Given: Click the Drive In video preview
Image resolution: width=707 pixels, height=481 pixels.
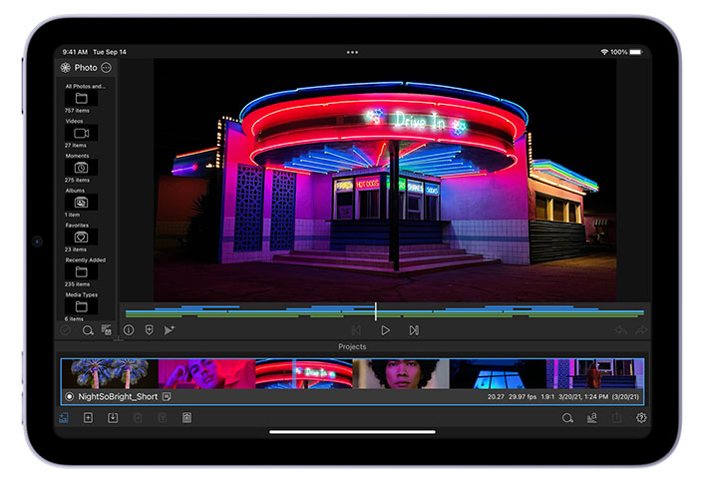Looking at the screenshot, I should click(x=385, y=180).
